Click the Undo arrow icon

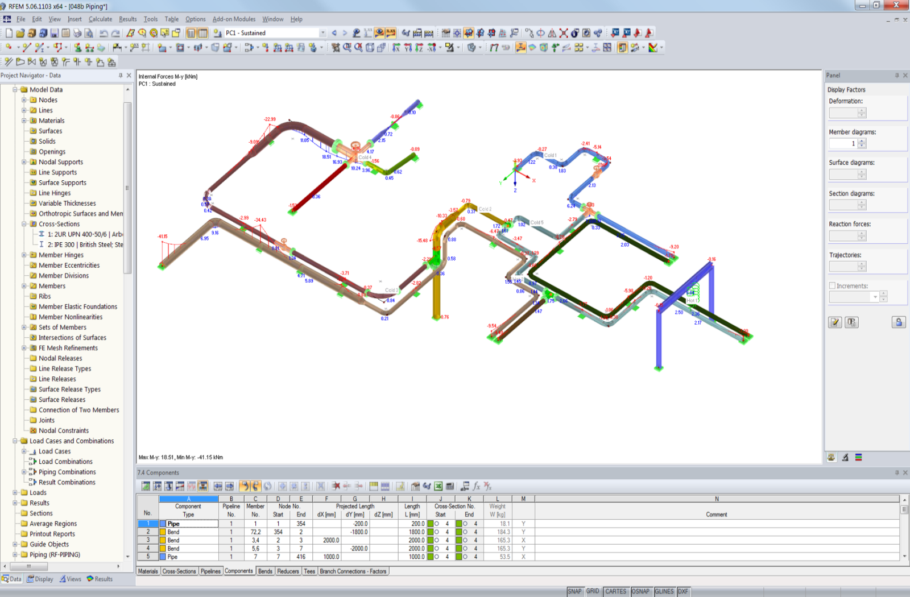(x=104, y=33)
